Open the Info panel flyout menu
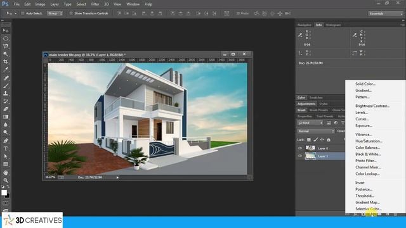 click(x=402, y=25)
